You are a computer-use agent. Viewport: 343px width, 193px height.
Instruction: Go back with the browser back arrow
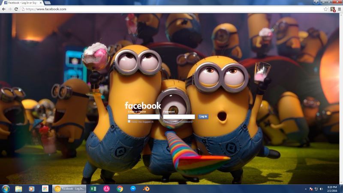click(x=4, y=9)
